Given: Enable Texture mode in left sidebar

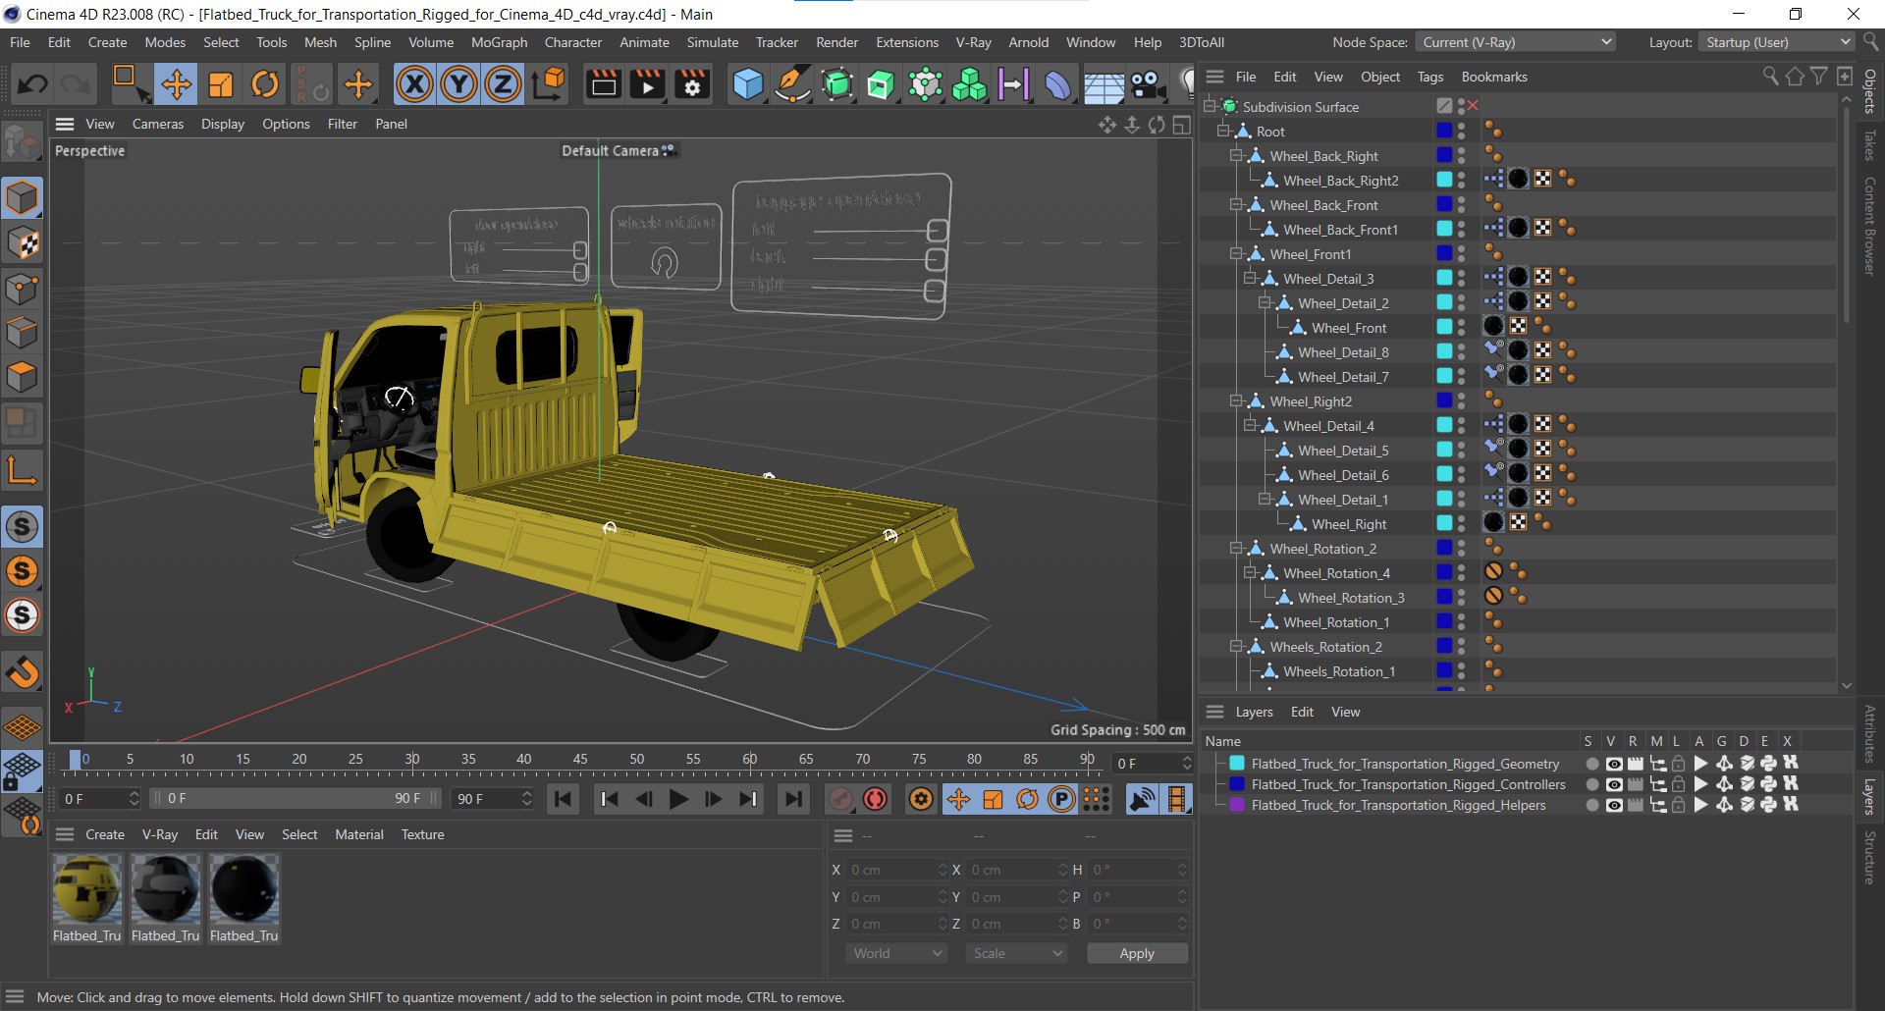Looking at the screenshot, I should point(22,243).
